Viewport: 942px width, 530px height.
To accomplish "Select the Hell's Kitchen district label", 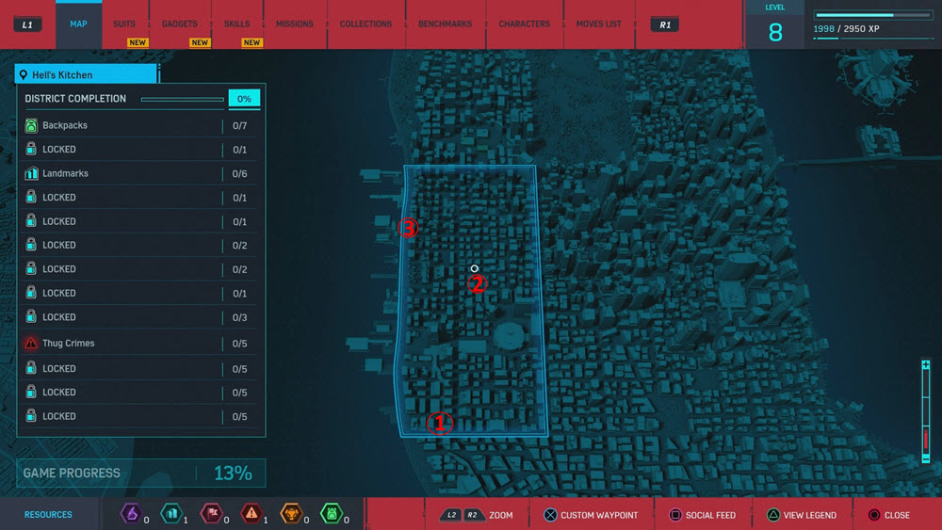I will coord(62,75).
